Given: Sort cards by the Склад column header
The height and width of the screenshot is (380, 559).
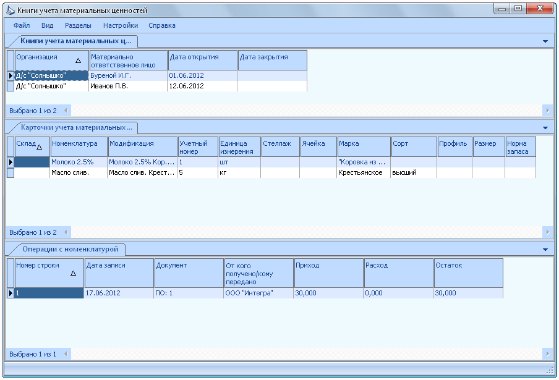Looking at the screenshot, I should coord(32,146).
